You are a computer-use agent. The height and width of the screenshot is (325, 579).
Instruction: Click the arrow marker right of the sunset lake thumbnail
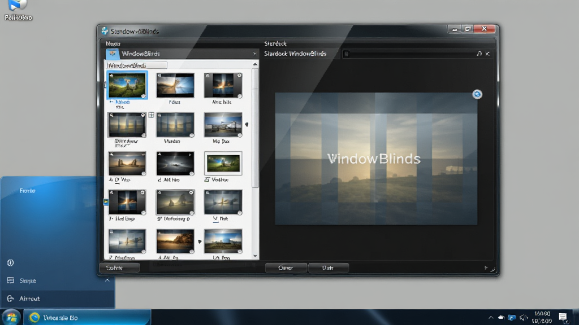[200, 241]
